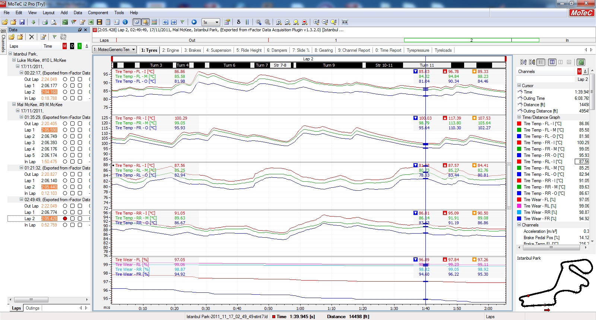The image size is (596, 320).
Task: Collapse the 01:35:29 session node
Action: click(21, 117)
